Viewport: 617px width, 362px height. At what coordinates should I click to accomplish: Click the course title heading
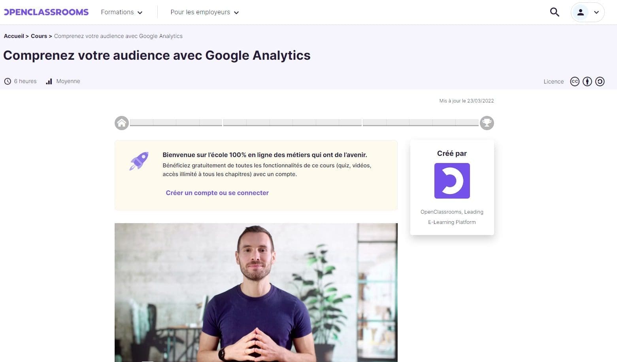point(157,55)
